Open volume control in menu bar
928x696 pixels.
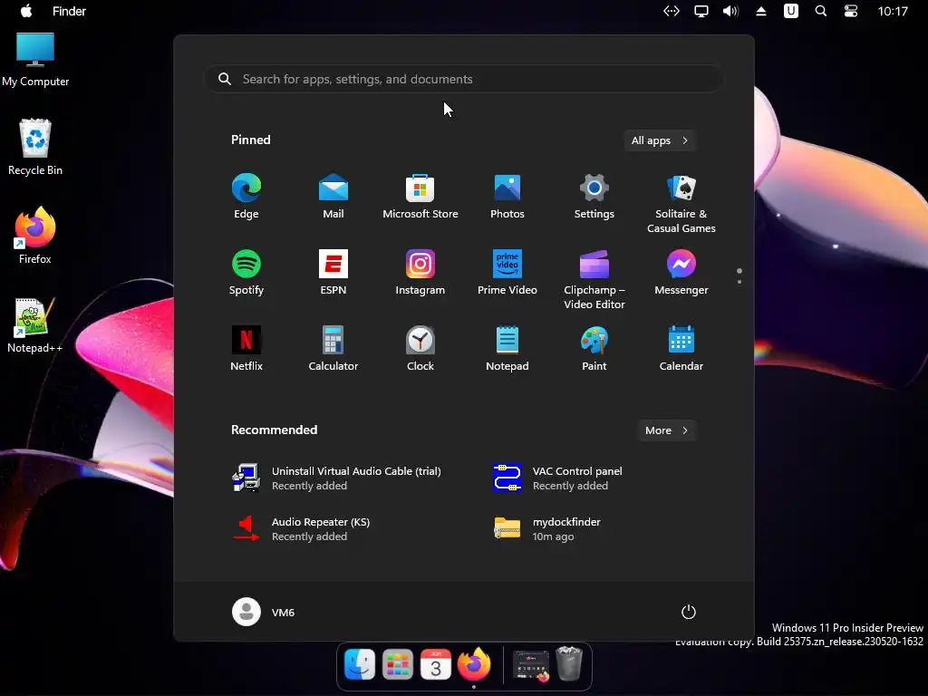731,11
